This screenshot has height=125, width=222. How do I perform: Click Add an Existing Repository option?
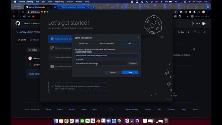[60, 66]
